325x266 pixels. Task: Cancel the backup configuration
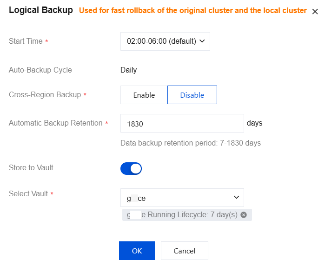(x=184, y=251)
